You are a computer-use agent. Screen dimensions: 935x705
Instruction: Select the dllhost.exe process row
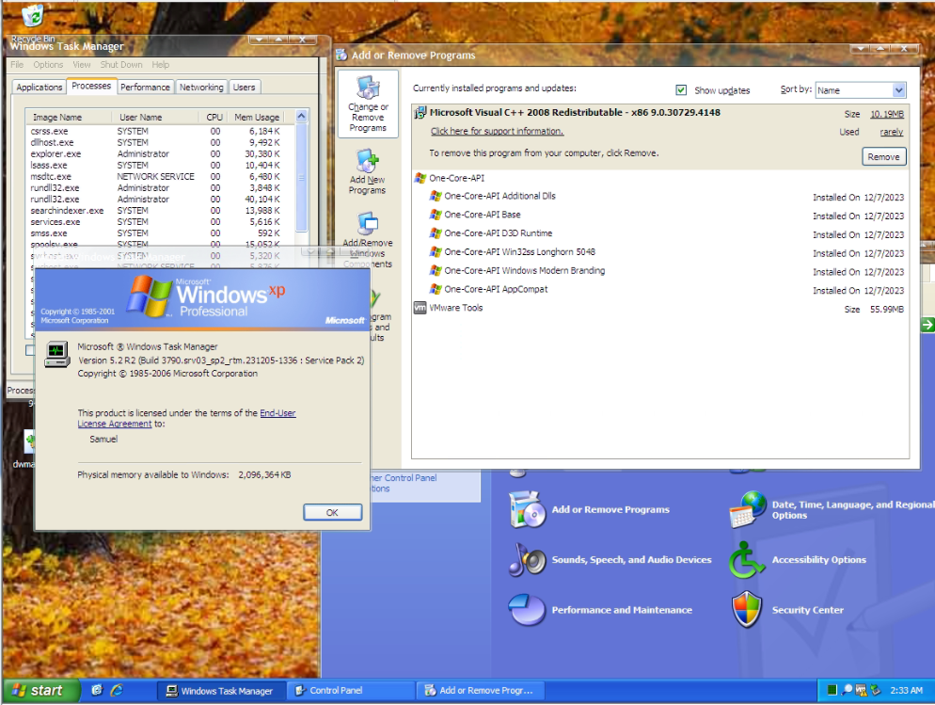160,142
